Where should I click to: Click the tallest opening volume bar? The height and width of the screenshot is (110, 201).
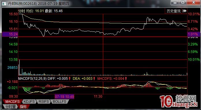pyautogui.click(x=19, y=67)
